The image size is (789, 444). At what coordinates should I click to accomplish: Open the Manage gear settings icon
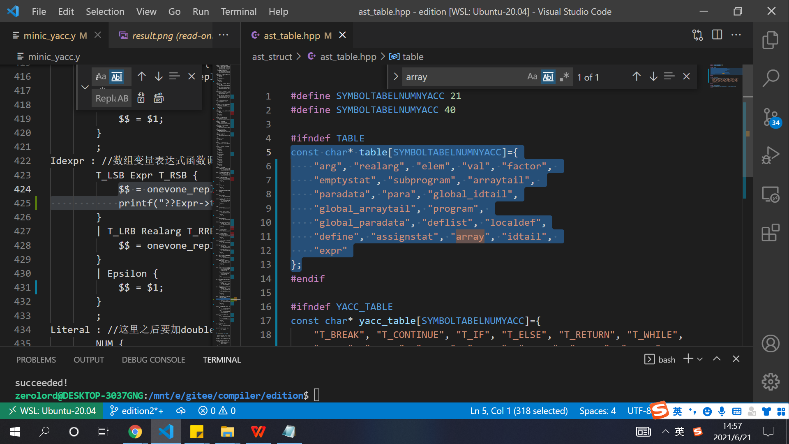click(770, 382)
